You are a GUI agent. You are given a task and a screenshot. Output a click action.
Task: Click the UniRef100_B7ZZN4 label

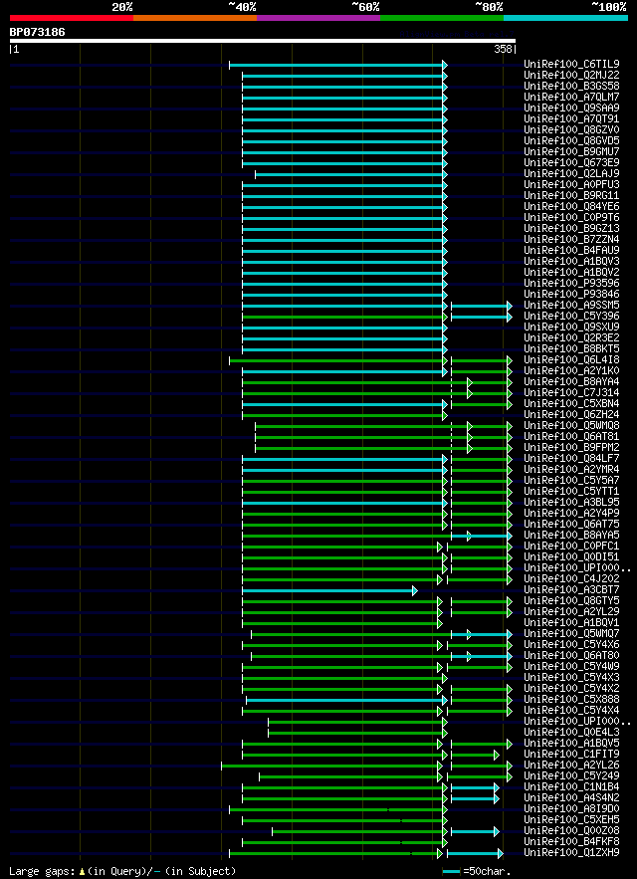coord(571,240)
